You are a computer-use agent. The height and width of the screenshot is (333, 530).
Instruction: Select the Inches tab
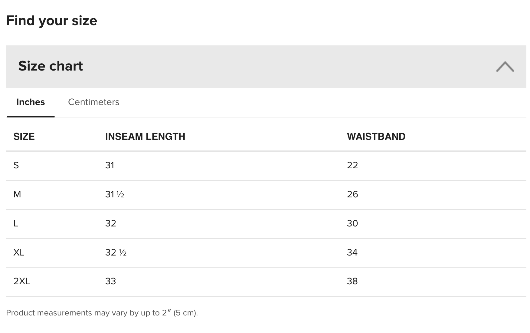(31, 102)
